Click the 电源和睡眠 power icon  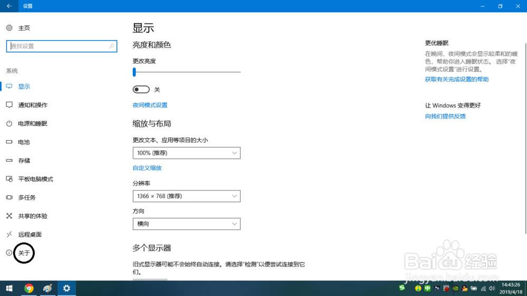pos(9,124)
